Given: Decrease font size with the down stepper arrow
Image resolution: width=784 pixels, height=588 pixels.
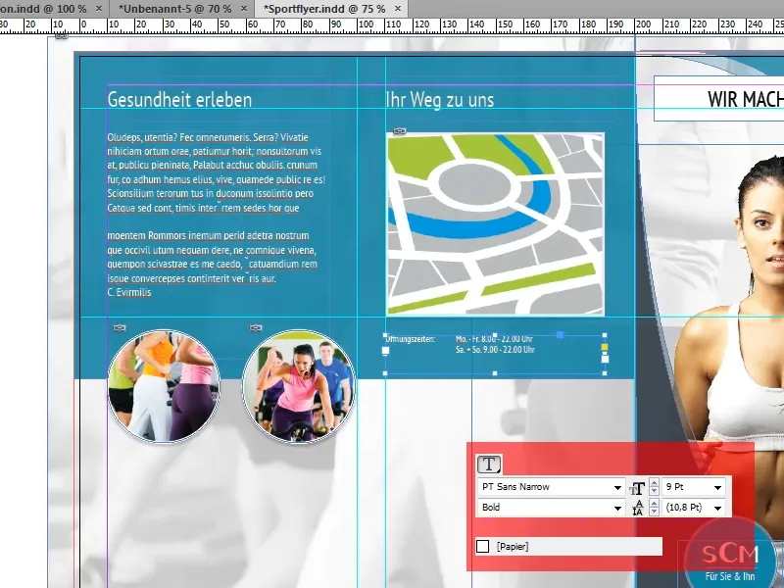Looking at the screenshot, I should (x=654, y=492).
